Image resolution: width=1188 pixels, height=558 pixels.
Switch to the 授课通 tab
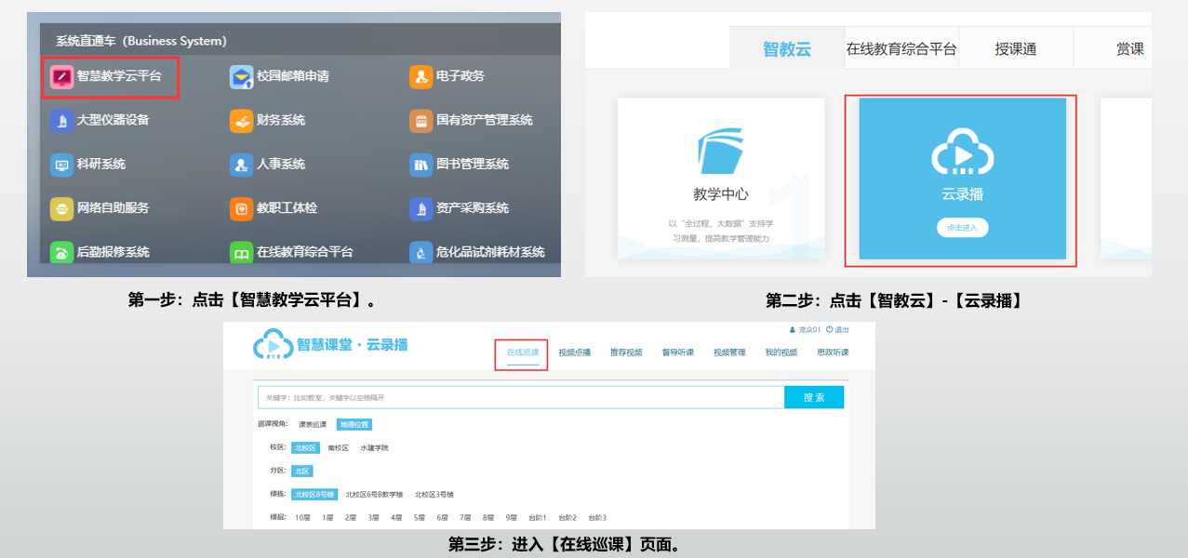click(1015, 49)
